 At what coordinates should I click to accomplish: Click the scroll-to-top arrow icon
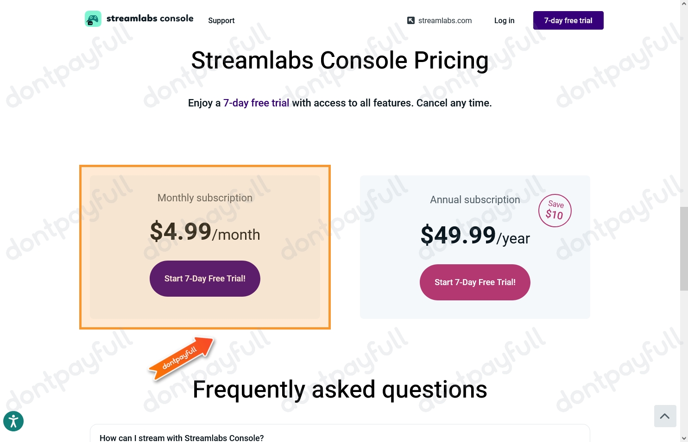coord(665,416)
